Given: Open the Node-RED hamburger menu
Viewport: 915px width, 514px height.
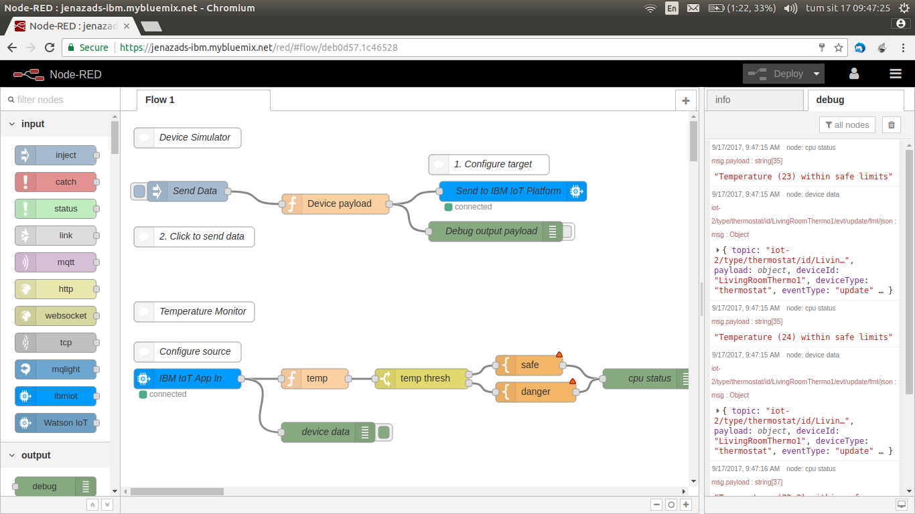Looking at the screenshot, I should (895, 74).
